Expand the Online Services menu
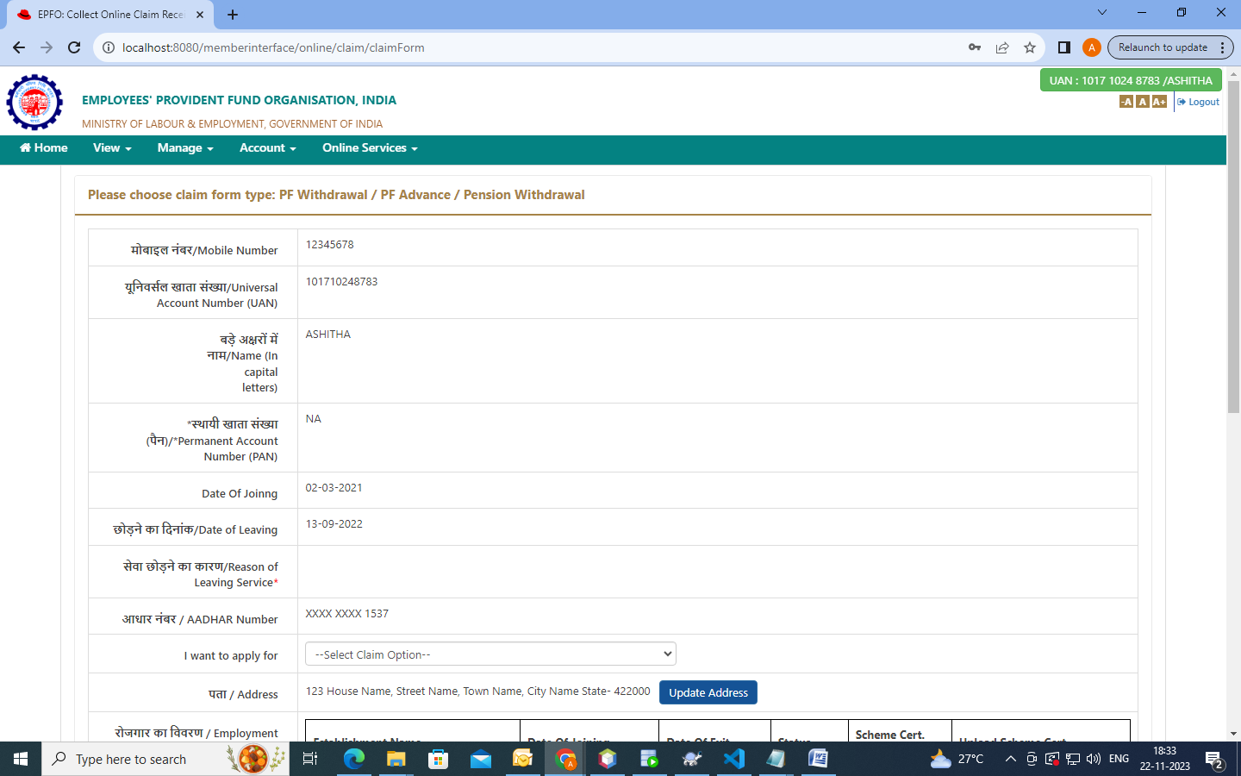Image resolution: width=1241 pixels, height=776 pixels. [x=370, y=148]
